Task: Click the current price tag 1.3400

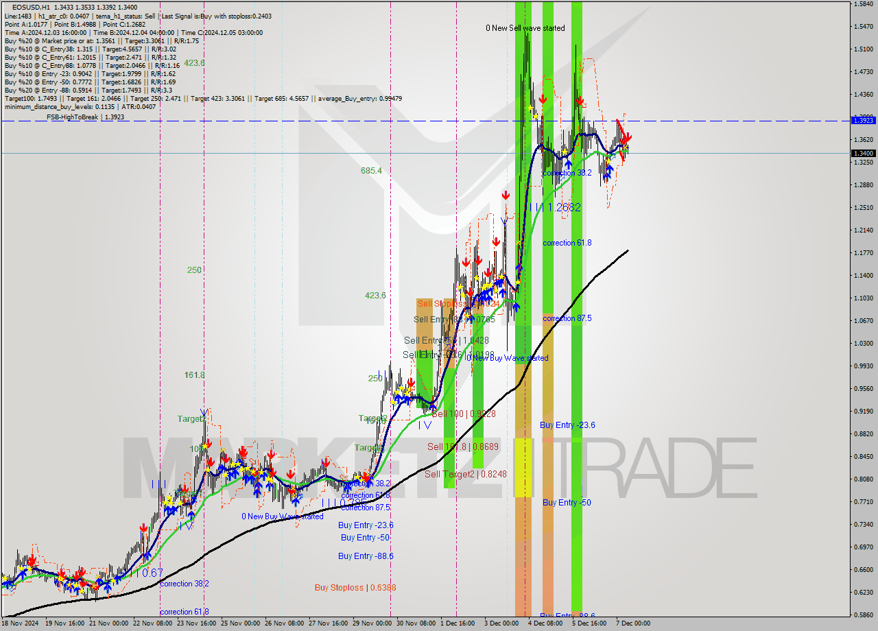Action: tap(863, 153)
